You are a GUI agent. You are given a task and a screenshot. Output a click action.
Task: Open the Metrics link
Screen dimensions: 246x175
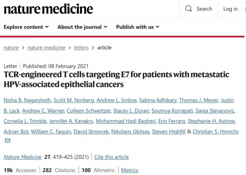pyautogui.click(x=130, y=170)
